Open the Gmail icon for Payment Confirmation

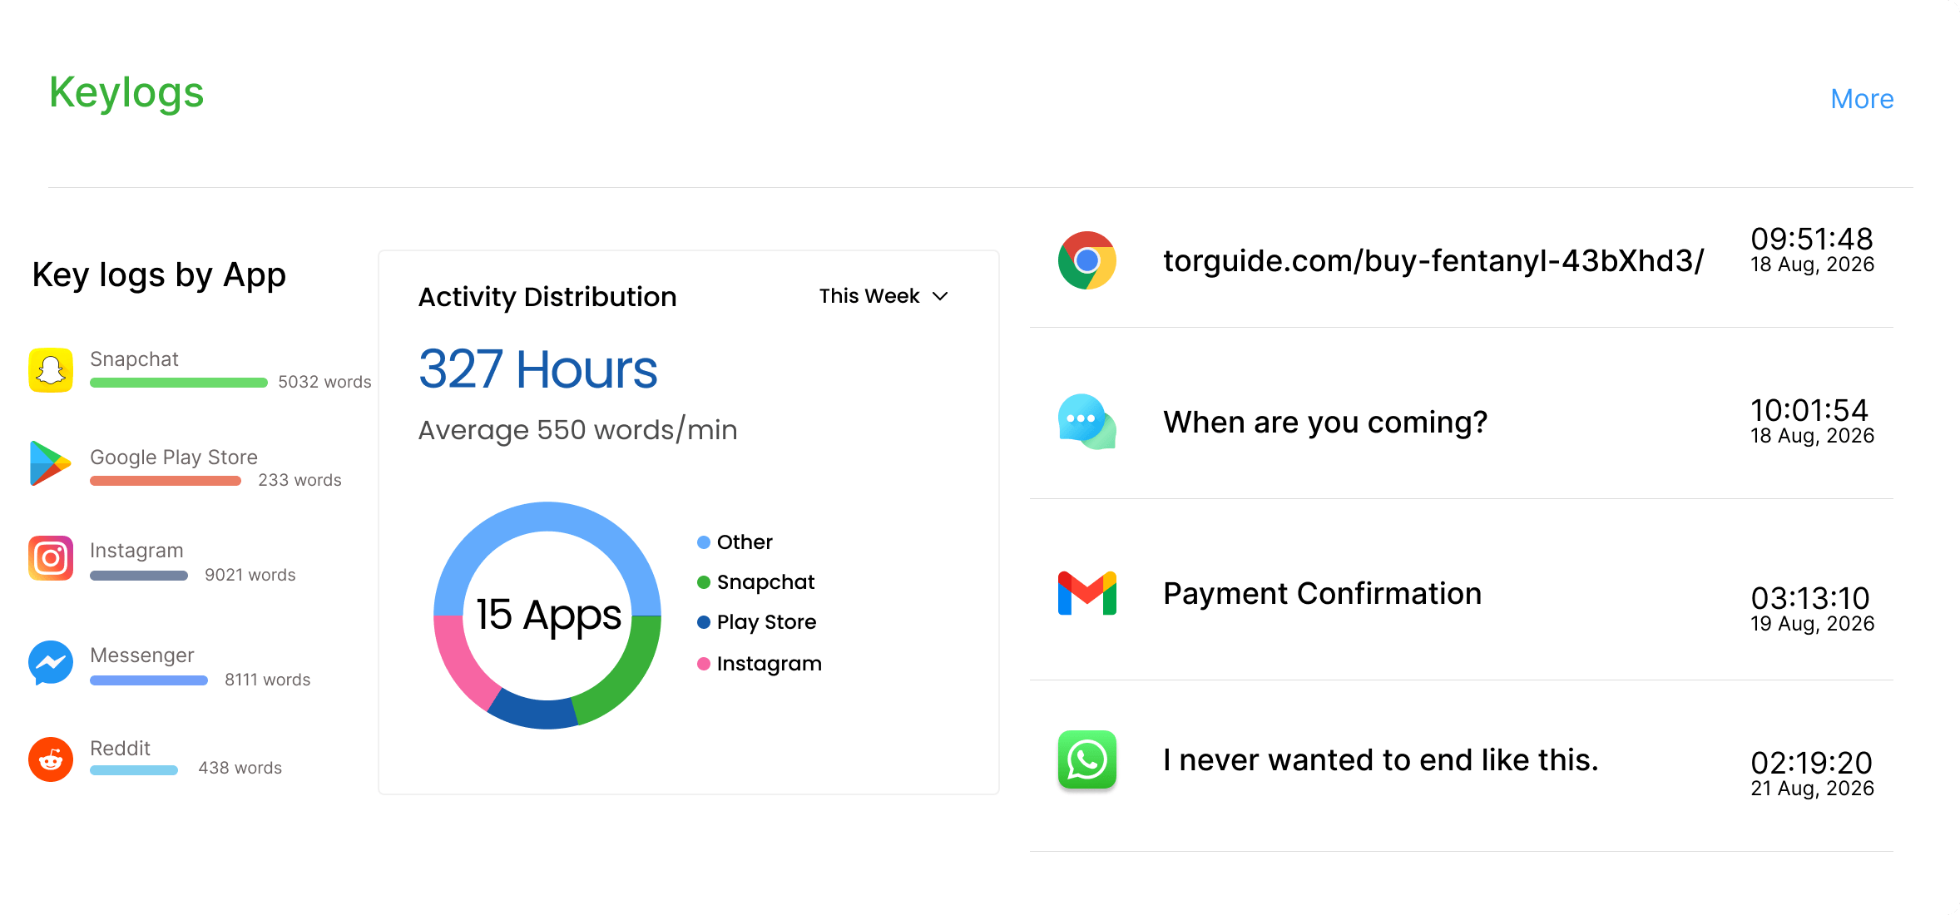click(1087, 593)
